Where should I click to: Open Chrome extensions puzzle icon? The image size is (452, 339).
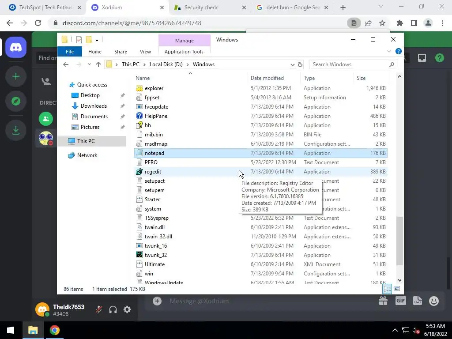pos(399,23)
